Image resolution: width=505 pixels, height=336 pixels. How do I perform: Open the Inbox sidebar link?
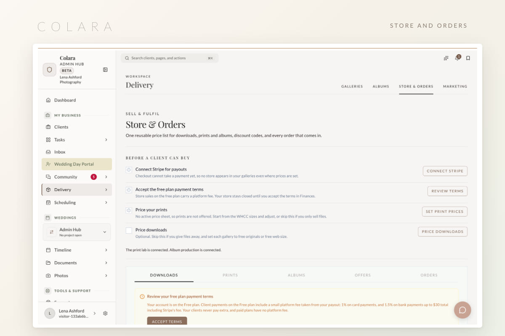click(77, 152)
